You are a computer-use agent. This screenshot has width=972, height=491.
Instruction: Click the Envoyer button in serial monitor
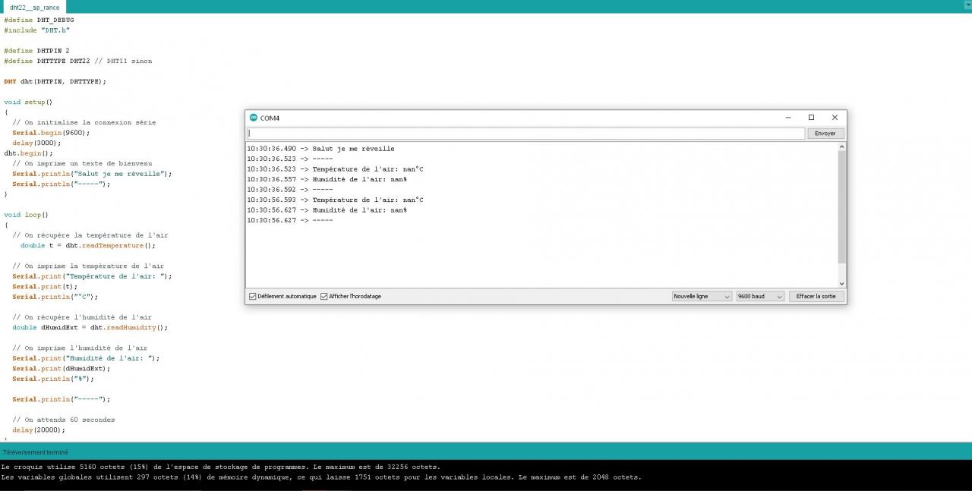(825, 134)
